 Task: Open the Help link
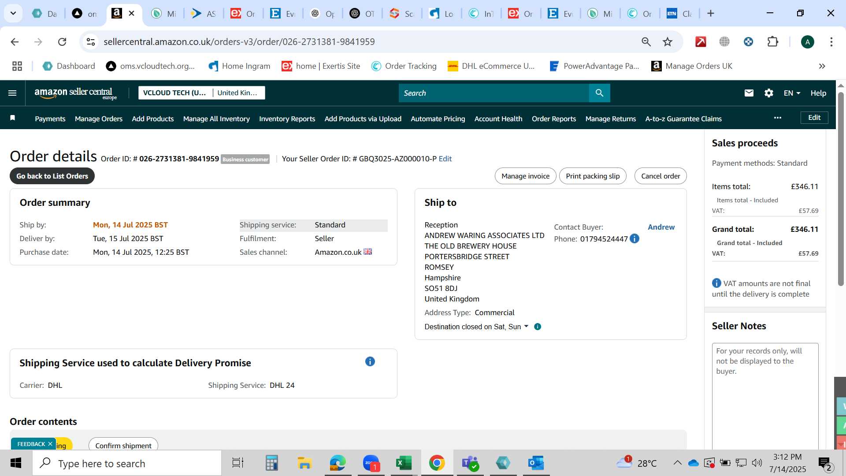818,93
